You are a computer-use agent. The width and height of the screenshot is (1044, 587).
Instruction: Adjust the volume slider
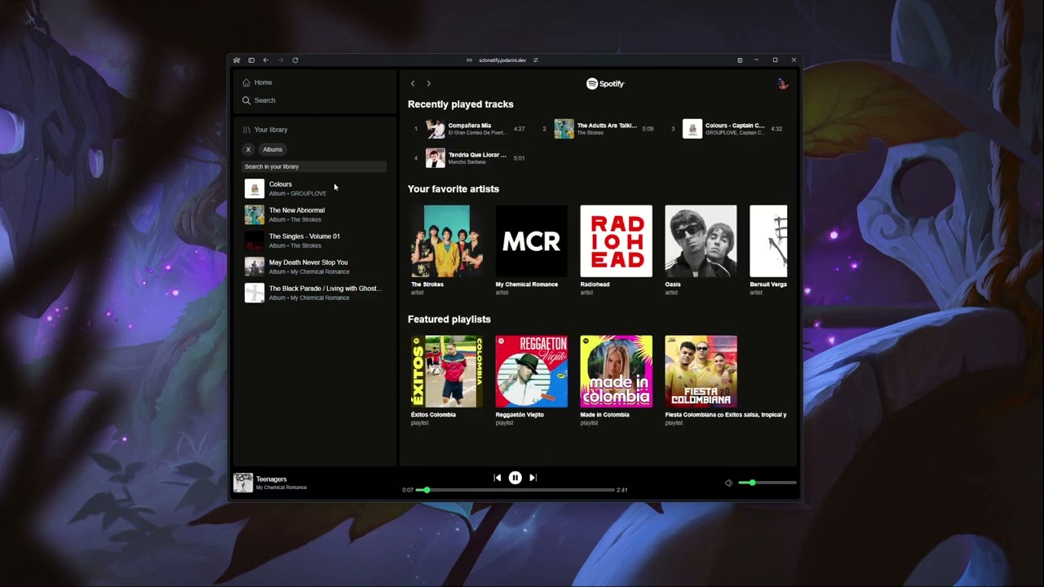click(768, 483)
